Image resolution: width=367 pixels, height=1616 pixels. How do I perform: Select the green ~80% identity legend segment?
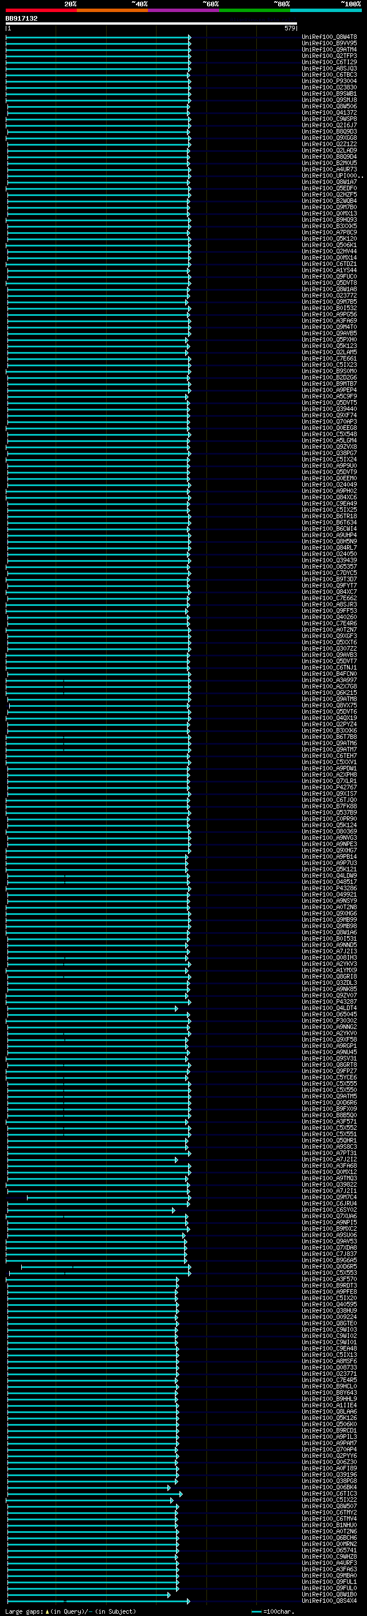(255, 10)
